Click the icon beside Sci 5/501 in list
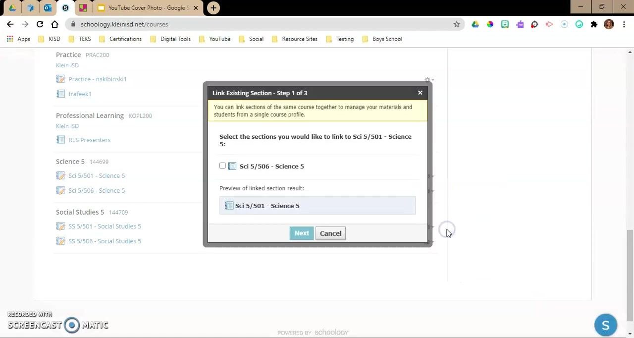Screen dimensions: 634x338 [60, 175]
